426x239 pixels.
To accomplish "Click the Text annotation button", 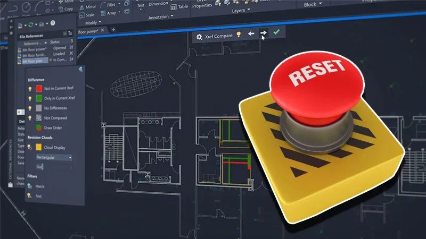I will pos(141,4).
